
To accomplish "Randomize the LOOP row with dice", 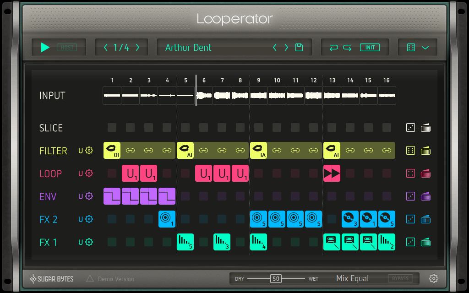I will (411, 174).
